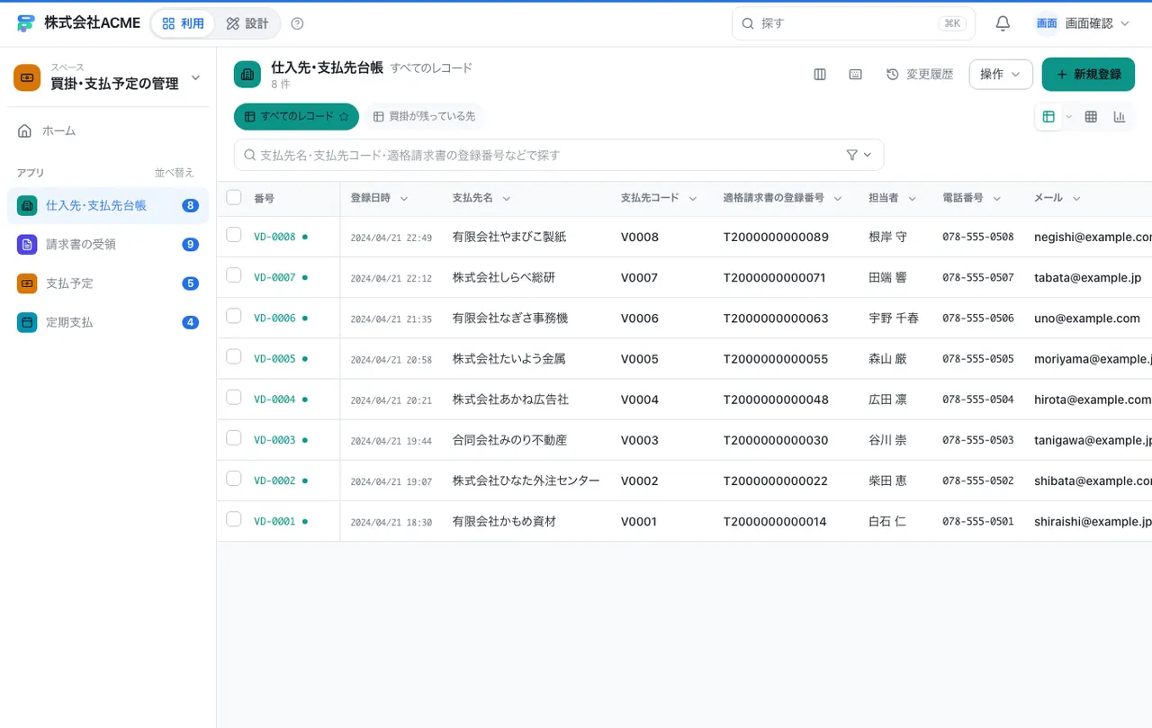Click 並べ替え in the sidebar

[x=175, y=173]
